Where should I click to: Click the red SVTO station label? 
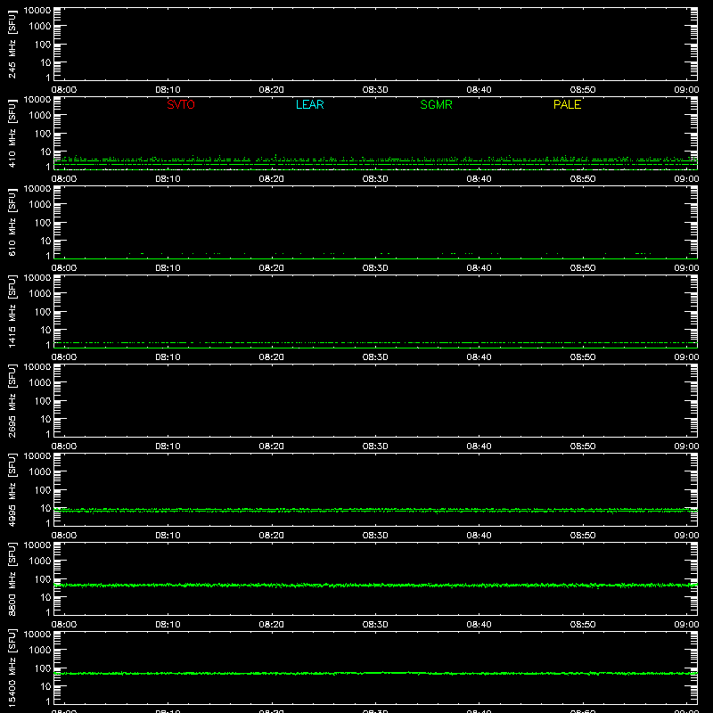(181, 104)
